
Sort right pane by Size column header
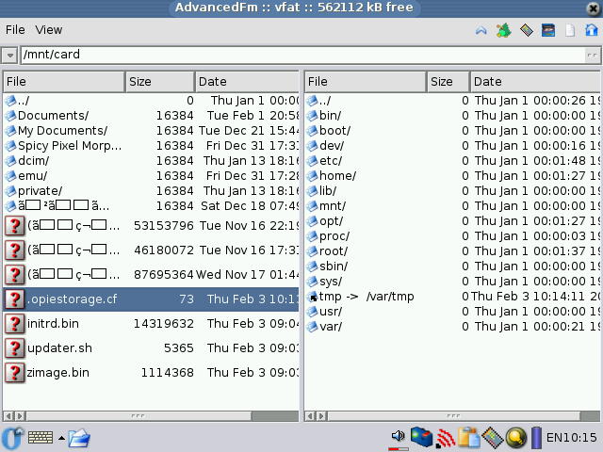448,82
